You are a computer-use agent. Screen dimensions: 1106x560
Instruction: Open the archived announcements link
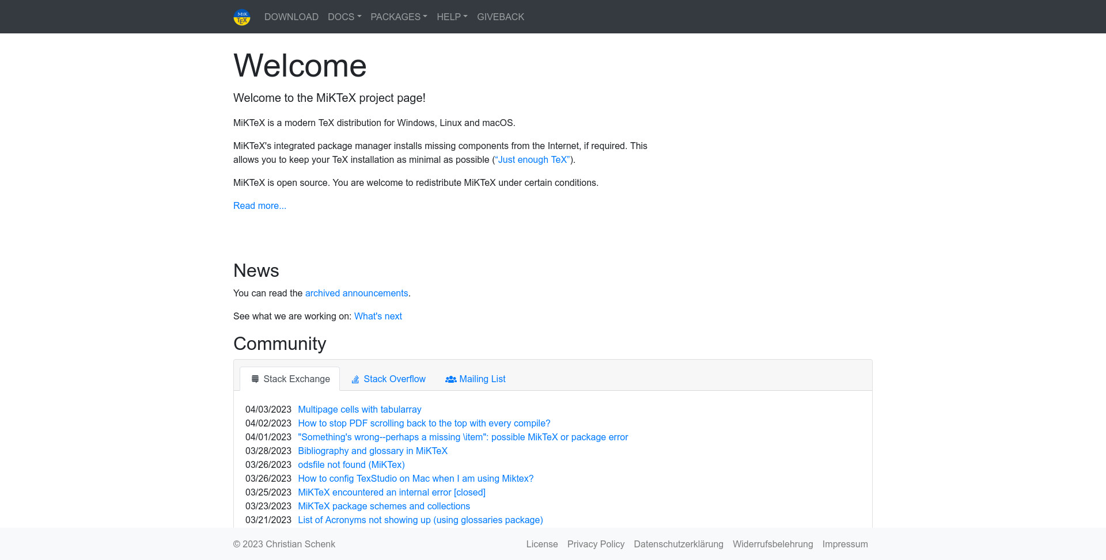tap(356, 294)
